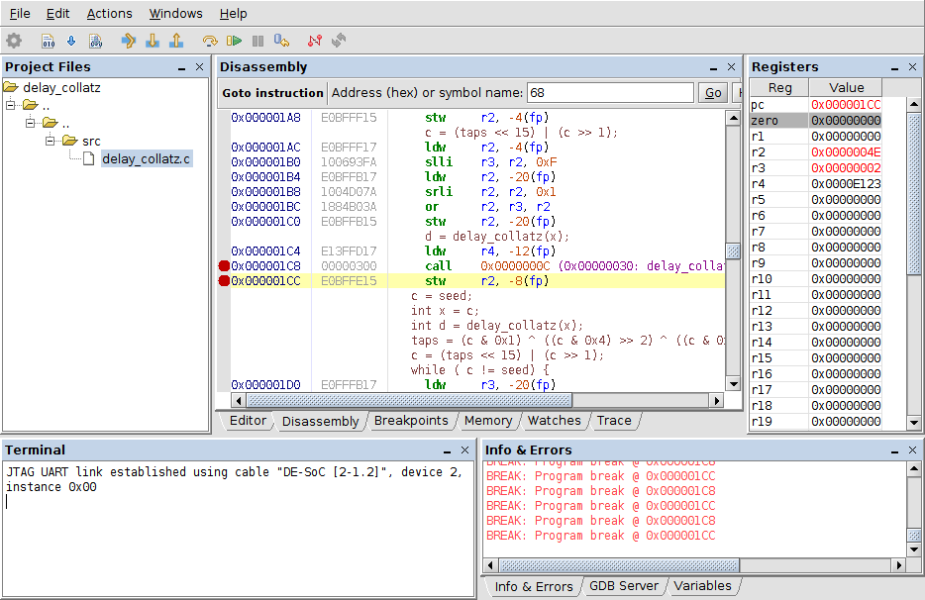Click the r4 register value 0x0000E123
This screenshot has height=600, width=925.
point(846,184)
